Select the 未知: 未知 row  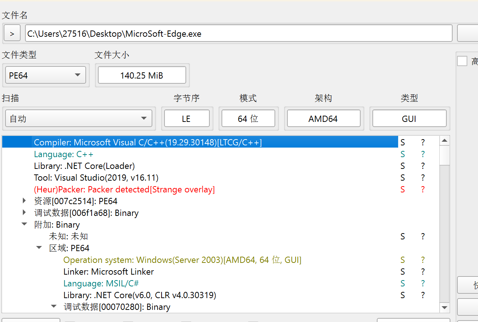(x=68, y=236)
